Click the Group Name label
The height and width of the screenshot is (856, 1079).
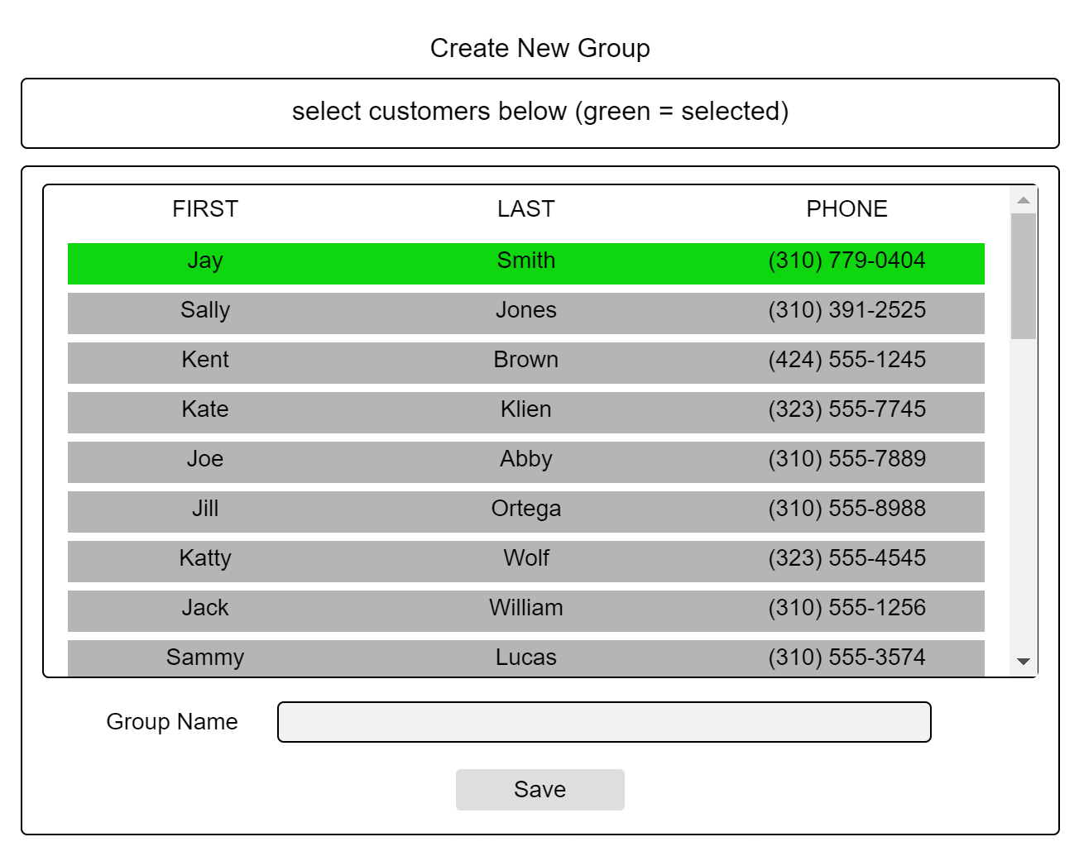click(172, 722)
